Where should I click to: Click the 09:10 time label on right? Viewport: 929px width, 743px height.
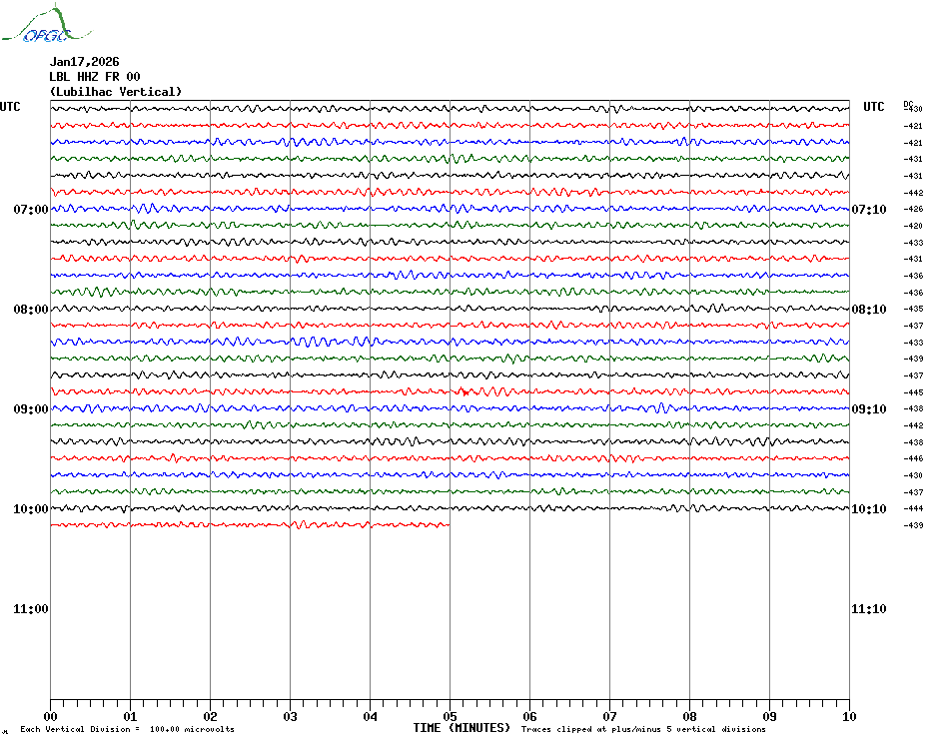coord(869,408)
